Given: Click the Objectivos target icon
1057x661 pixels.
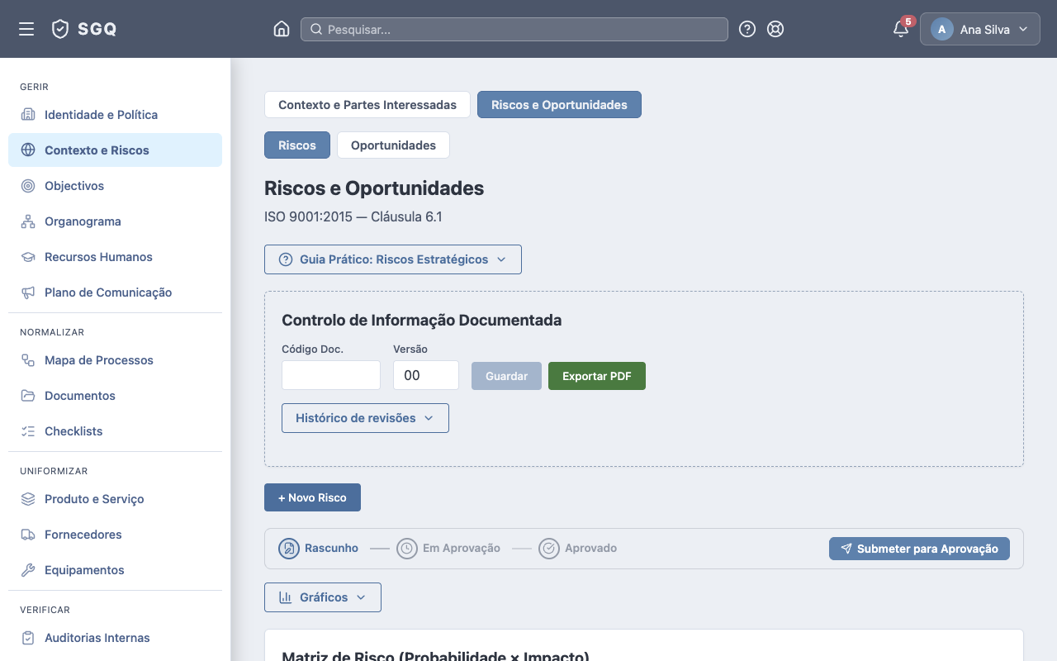Looking at the screenshot, I should 28,186.
